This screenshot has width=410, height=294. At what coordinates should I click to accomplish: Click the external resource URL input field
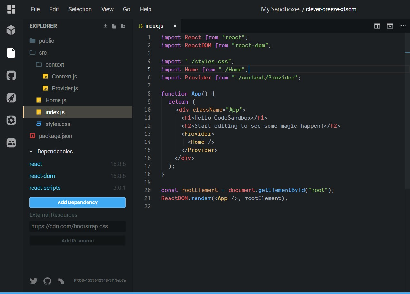77,226
